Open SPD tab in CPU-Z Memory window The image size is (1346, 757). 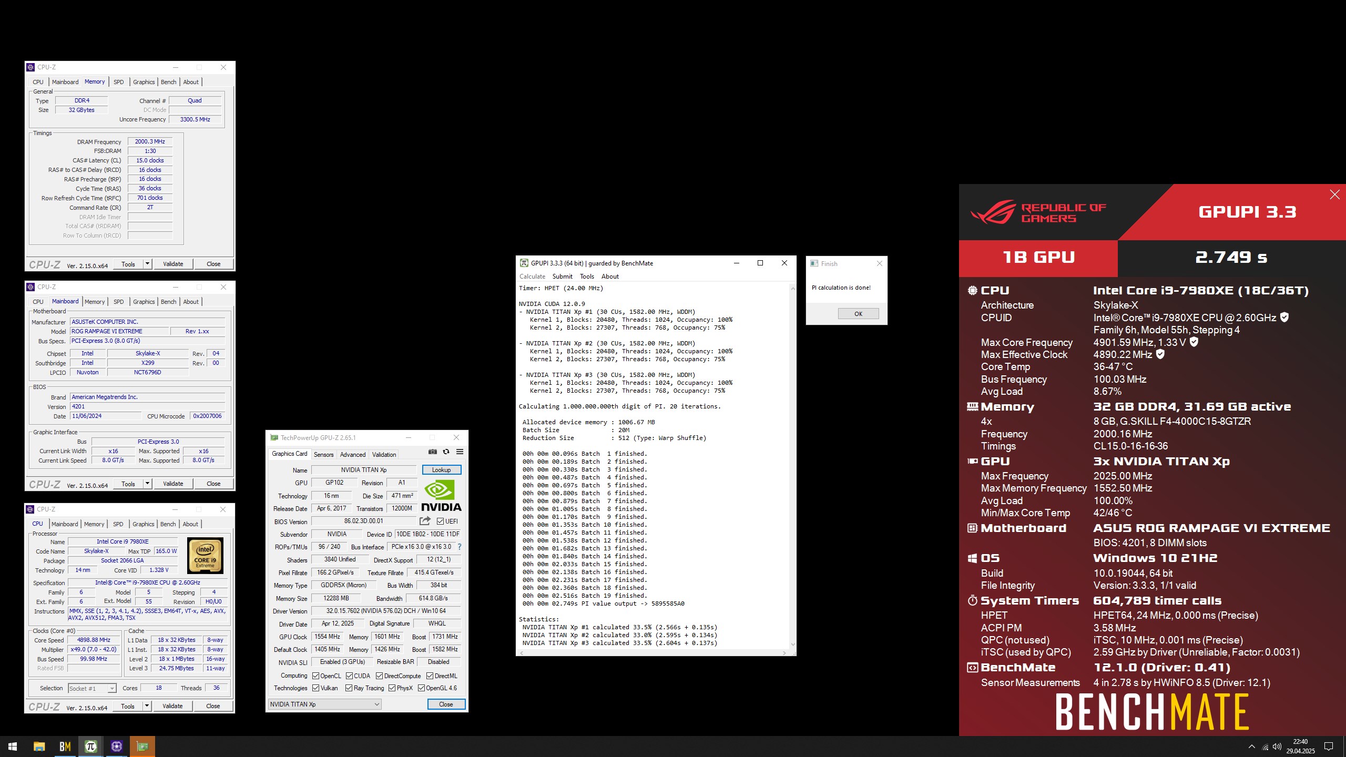119,82
